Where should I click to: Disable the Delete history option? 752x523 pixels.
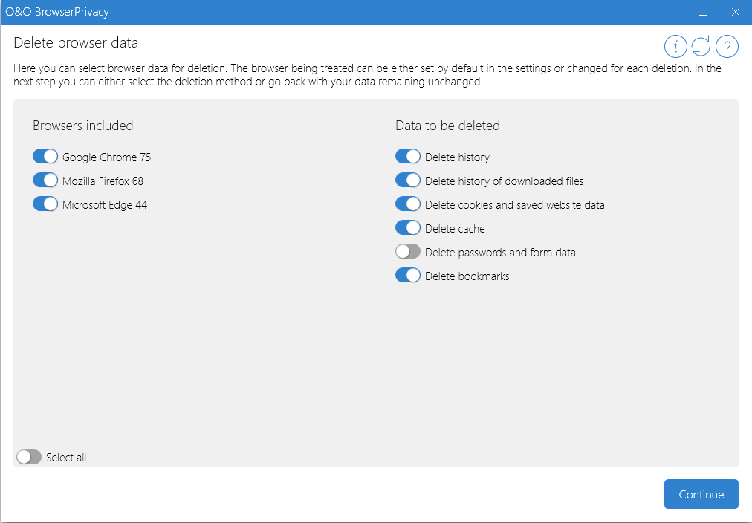[x=407, y=156]
